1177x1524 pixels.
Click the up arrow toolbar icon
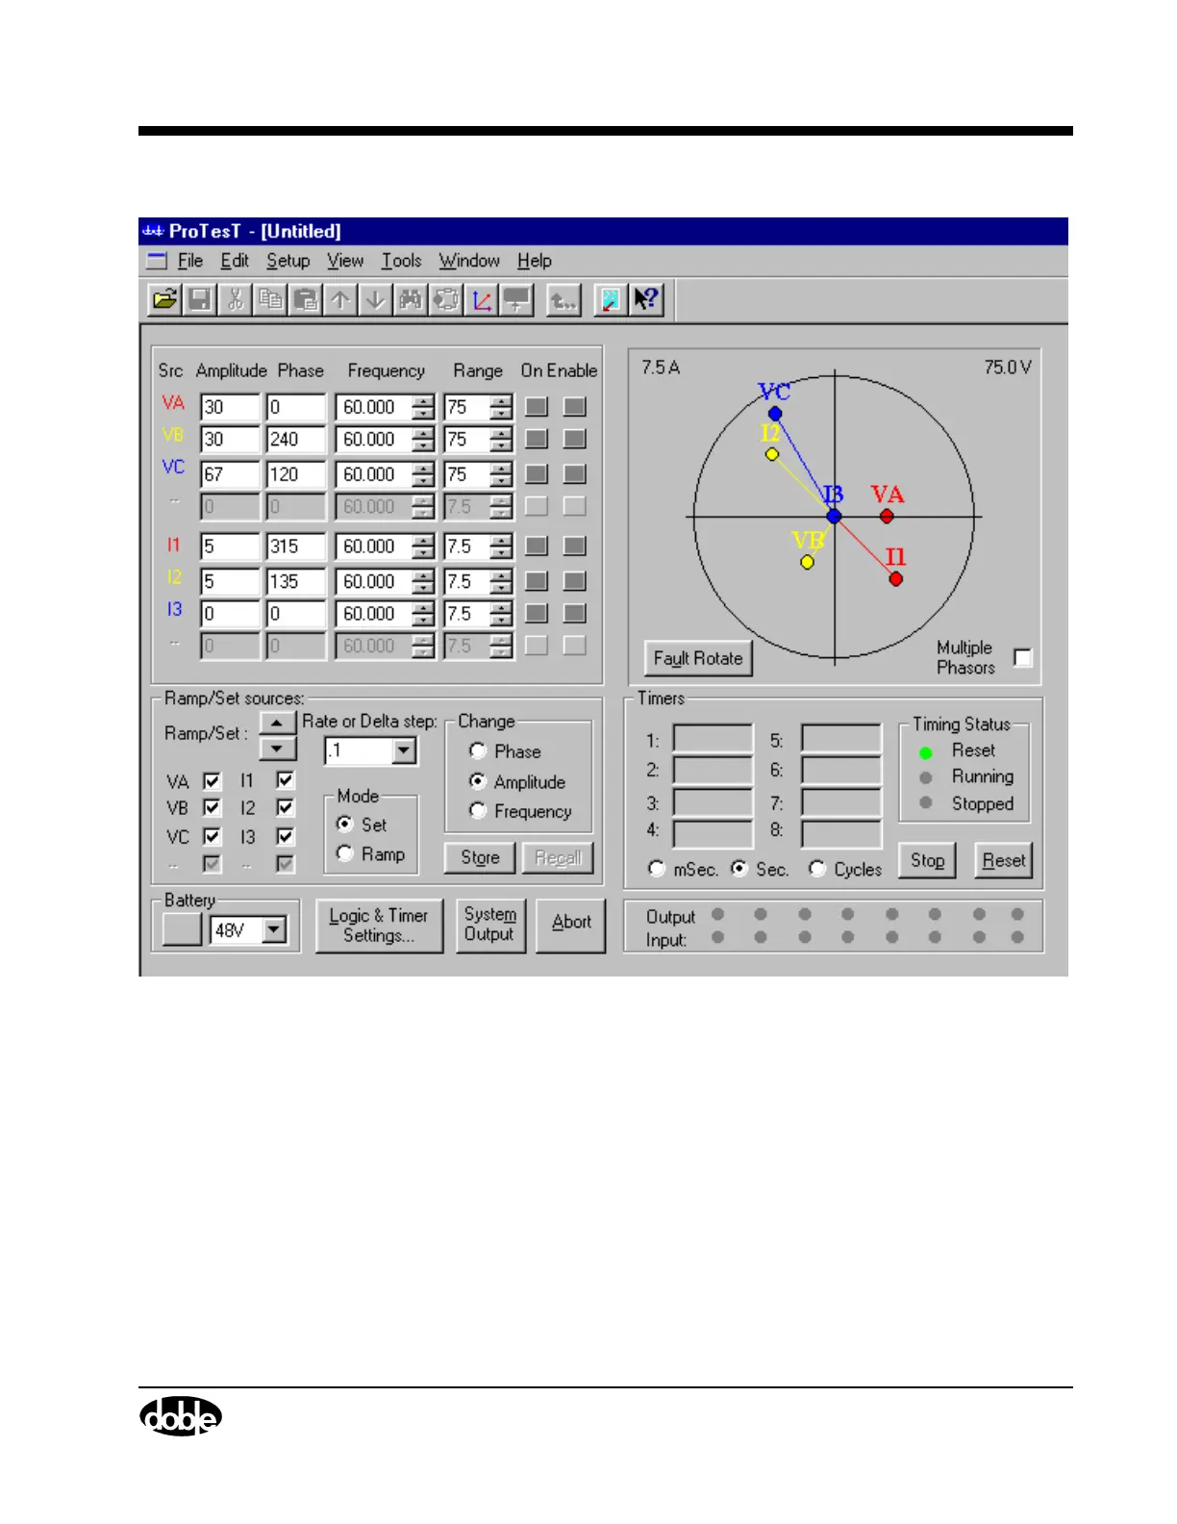point(340,299)
